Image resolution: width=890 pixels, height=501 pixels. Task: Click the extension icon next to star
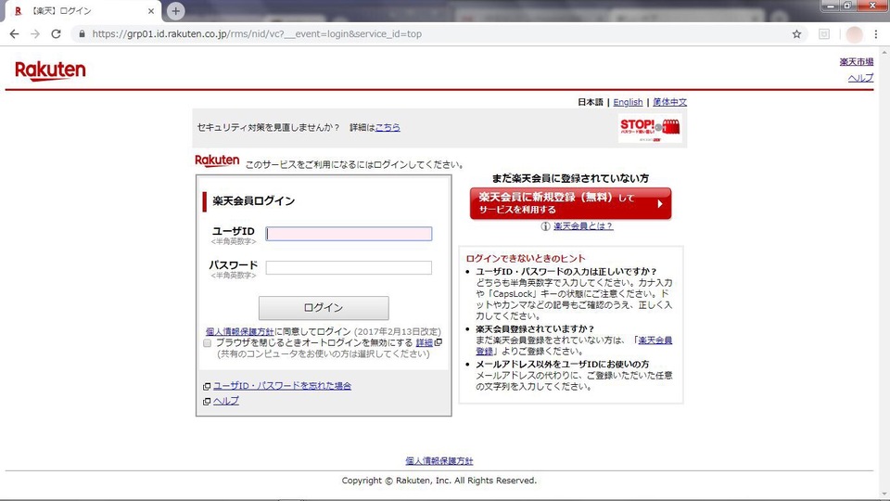pyautogui.click(x=824, y=34)
